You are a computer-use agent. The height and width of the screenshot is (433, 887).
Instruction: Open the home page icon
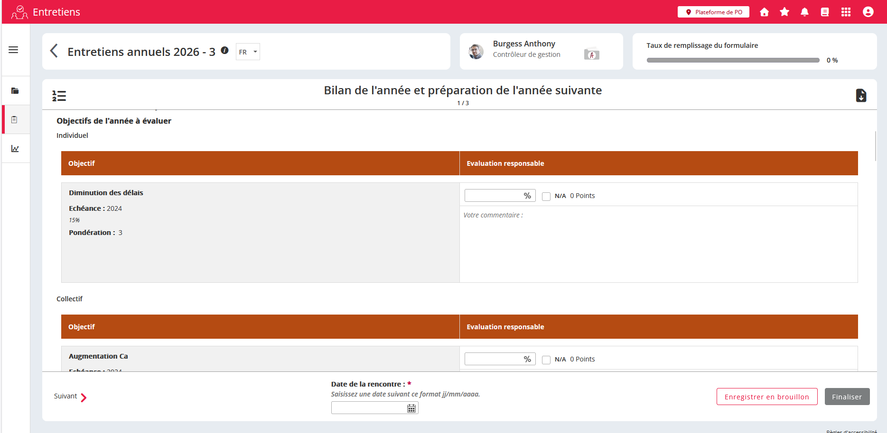(764, 12)
